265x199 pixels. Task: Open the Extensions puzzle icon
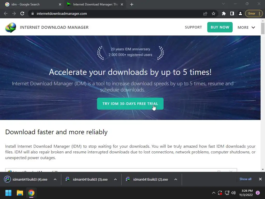point(224,13)
